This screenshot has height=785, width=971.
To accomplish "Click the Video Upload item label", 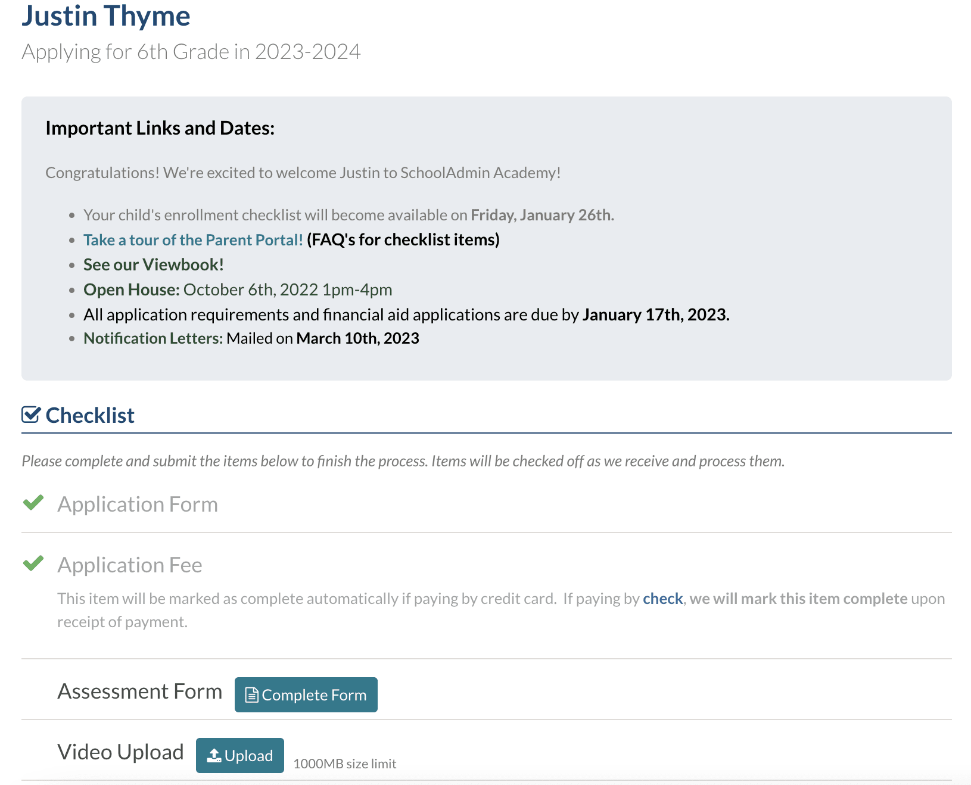I will tap(120, 752).
